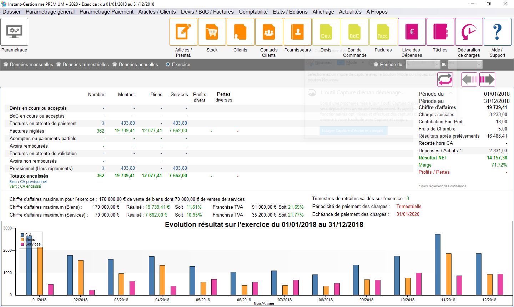Open the Stock shopping cart icon
This screenshot has width=514, height=307.
212,32
